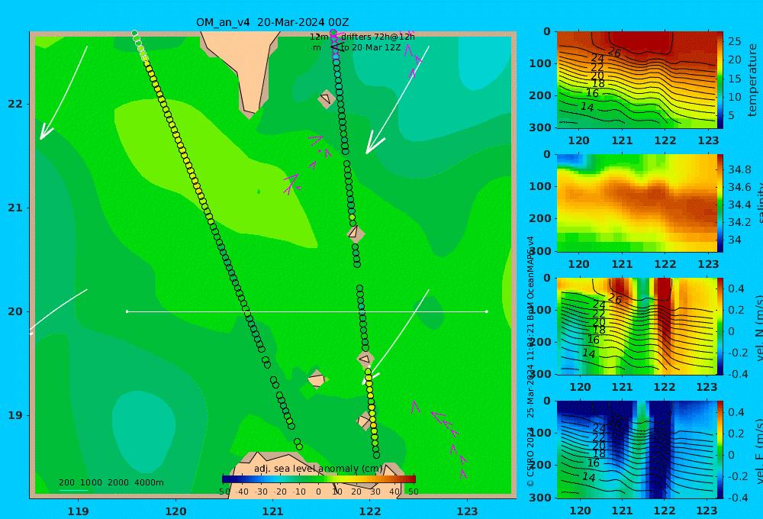
Task: Click longitude 120 label under main map
Action: (175, 511)
